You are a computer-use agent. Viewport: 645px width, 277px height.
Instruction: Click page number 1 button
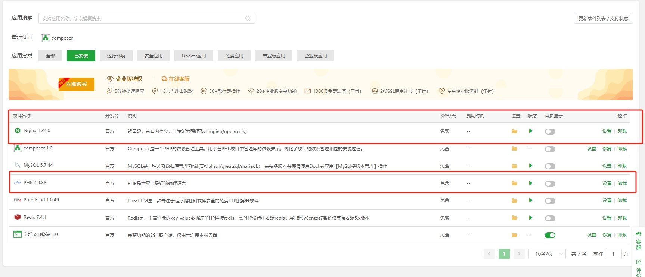tap(504, 254)
